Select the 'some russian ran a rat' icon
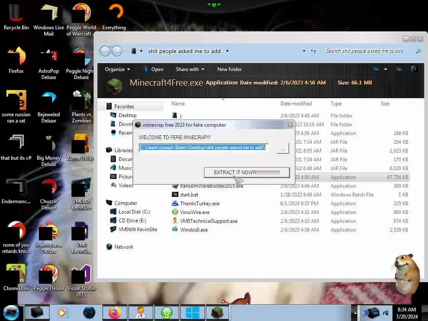Viewport: 428px width, 321px height. tap(16, 107)
